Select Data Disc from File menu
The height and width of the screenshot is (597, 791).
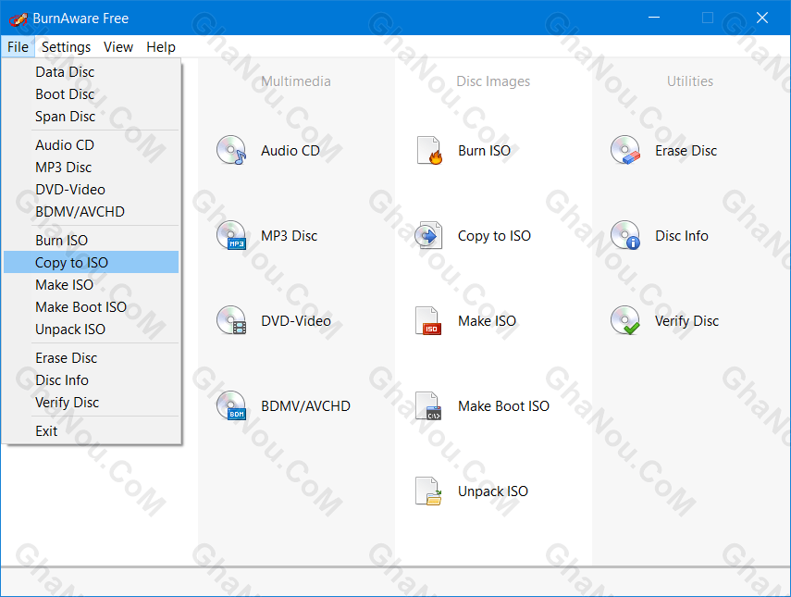coord(92,72)
